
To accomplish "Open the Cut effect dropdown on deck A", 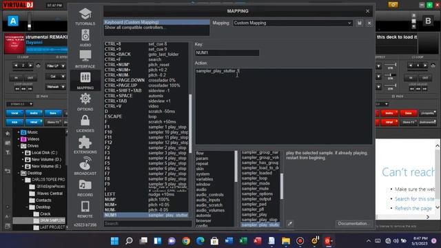I will pos(56,76).
